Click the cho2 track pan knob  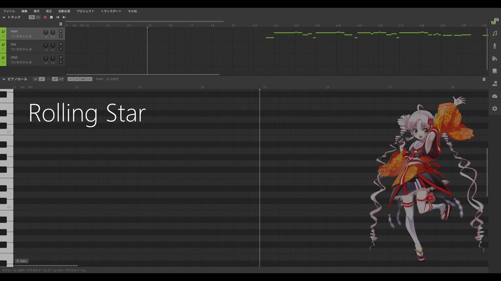[53, 59]
